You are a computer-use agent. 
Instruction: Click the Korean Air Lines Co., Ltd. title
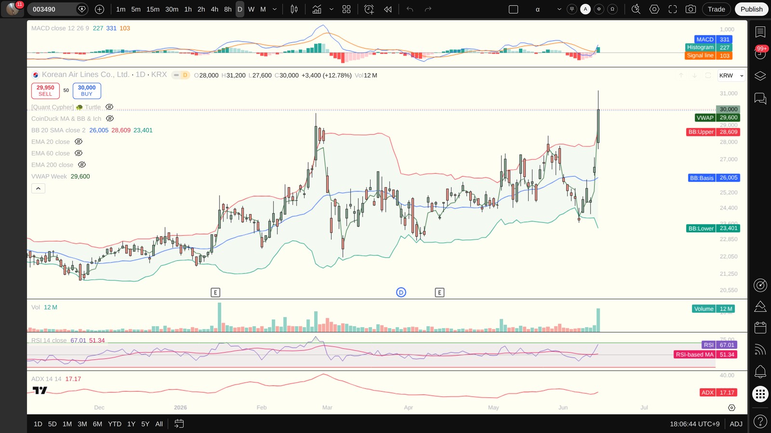click(86, 75)
